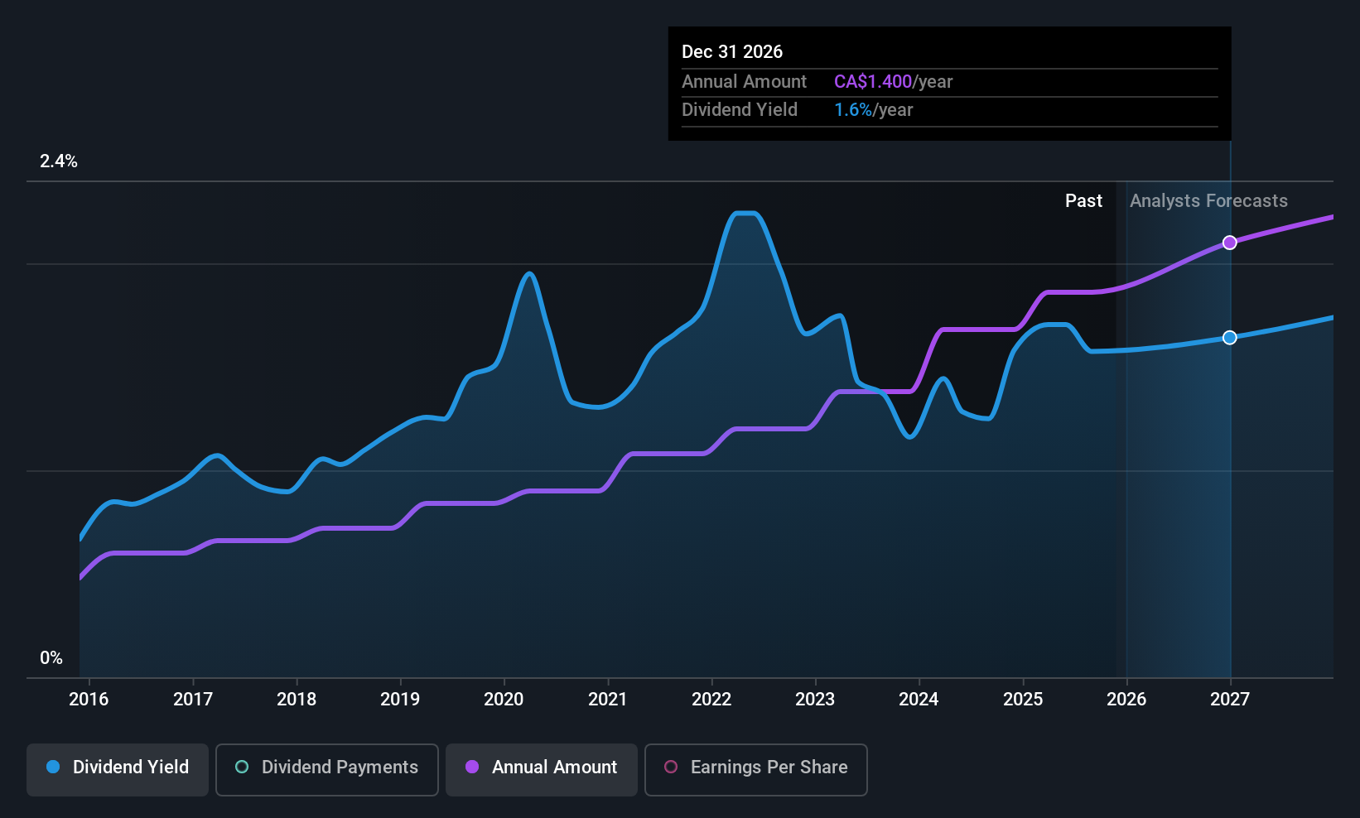1360x818 pixels.
Task: Click the 0% axis label
Action: (51, 657)
